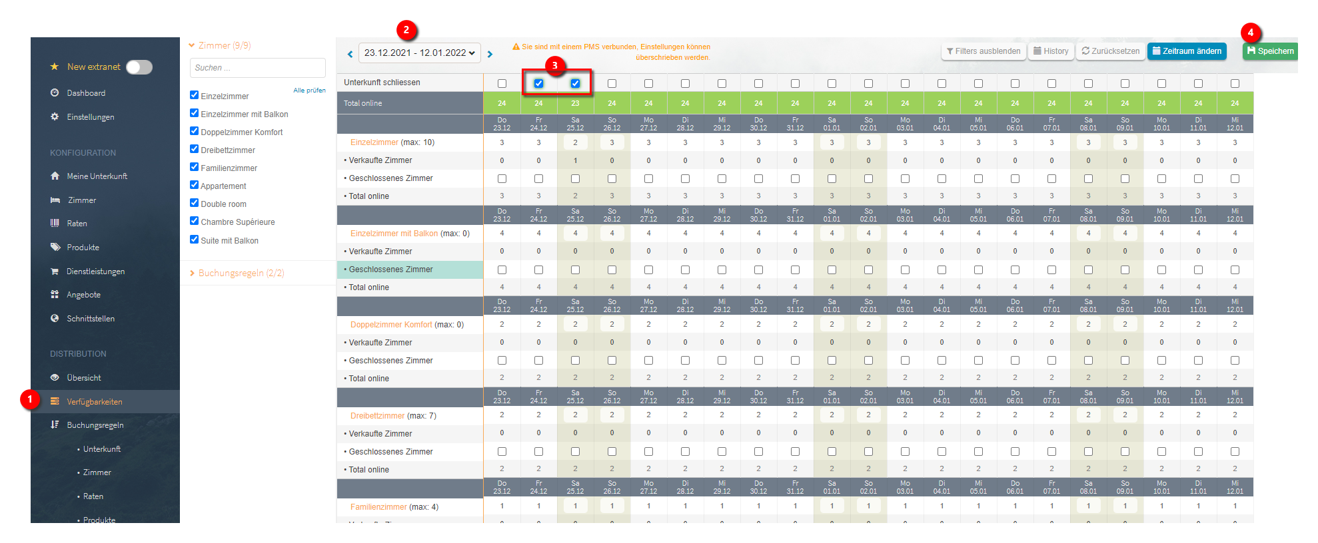Select Unterkunft submenu under Buchungsregeln

pos(102,449)
